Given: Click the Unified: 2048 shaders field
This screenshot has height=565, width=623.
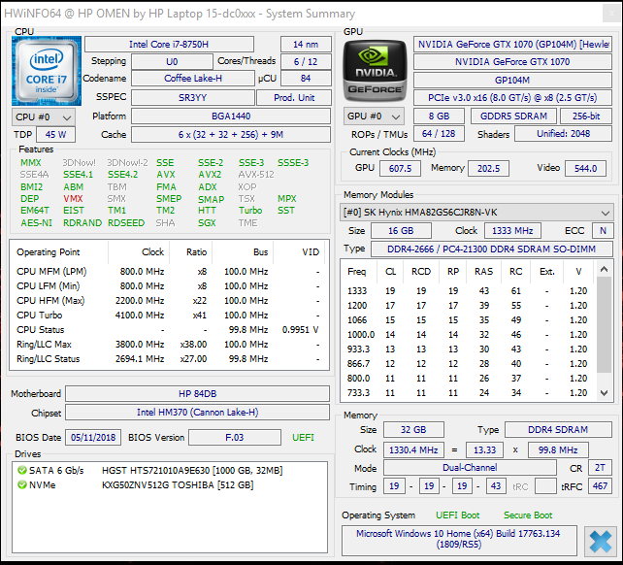Looking at the screenshot, I should click(x=563, y=134).
